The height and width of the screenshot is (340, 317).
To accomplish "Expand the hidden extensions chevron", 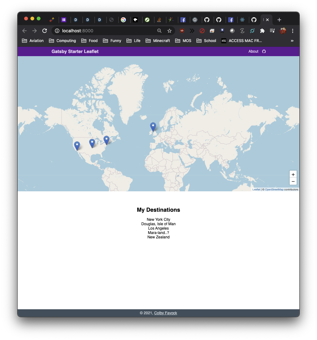I will click(x=192, y=31).
